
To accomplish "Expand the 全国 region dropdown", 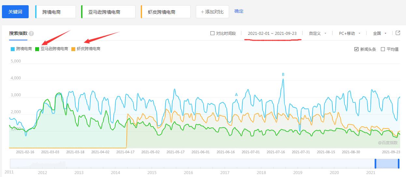I will [x=380, y=33].
